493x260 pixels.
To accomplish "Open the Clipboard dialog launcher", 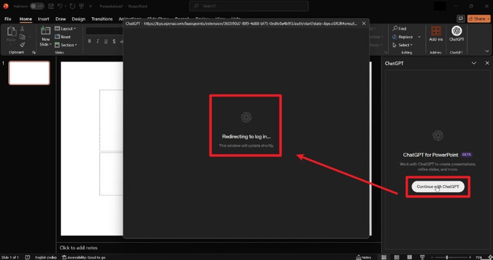I will pyautogui.click(x=34, y=52).
